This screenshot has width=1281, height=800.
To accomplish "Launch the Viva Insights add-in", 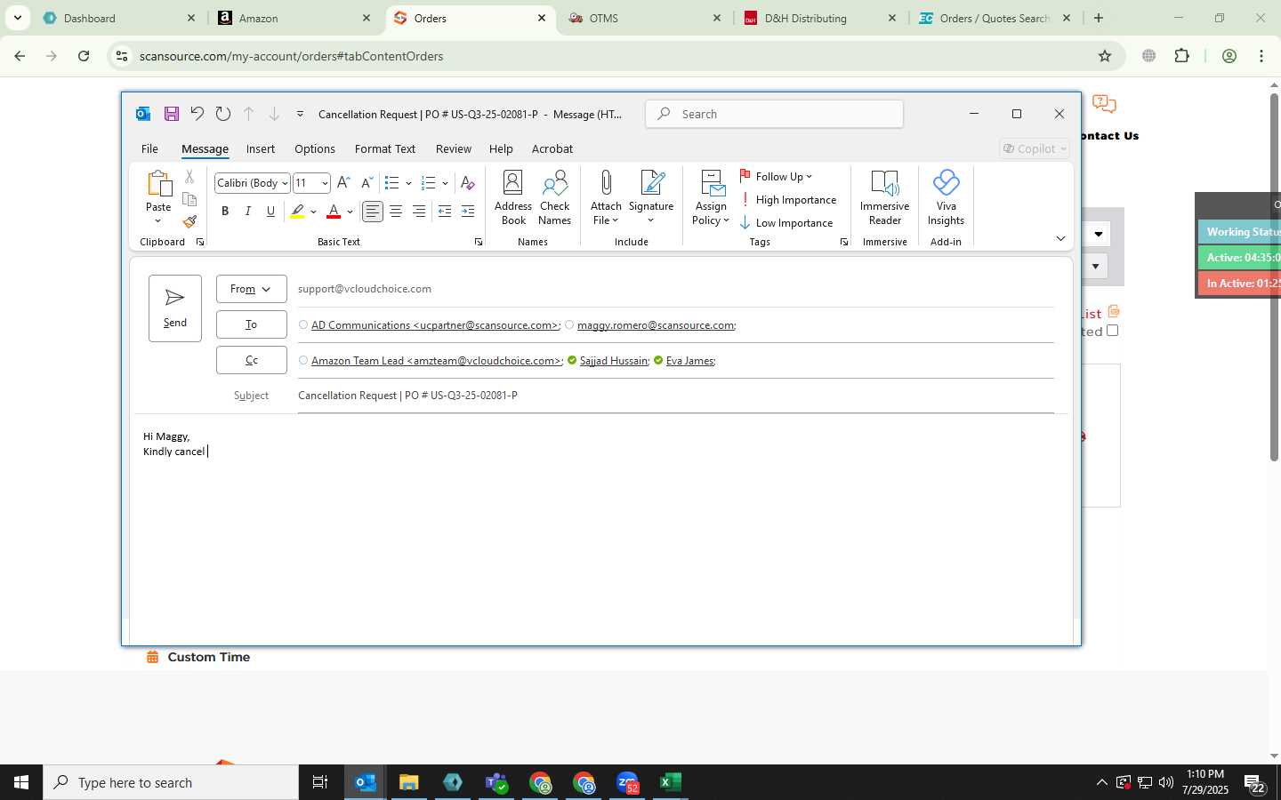I will pos(946,197).
